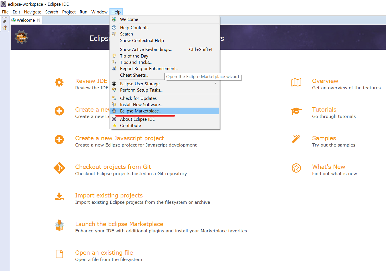Viewport: 386px width, 271px height.
Task: Open the Tutorials link
Action: coord(324,110)
